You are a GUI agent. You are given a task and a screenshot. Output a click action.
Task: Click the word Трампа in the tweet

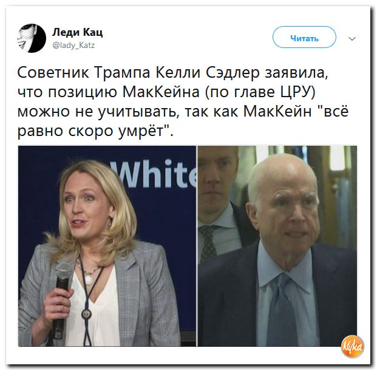tap(122, 73)
